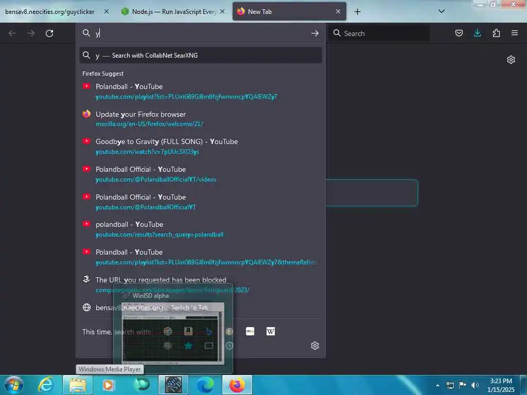Click the forward navigation arrow
Image resolution: width=527 pixels, height=395 pixels.
point(31,33)
